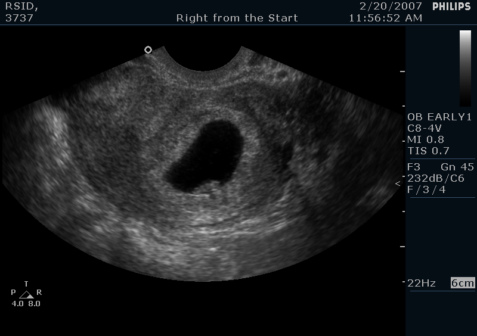Viewport: 477px width, 336px height.
Task: Click the time '11:56:52 AM'
Action: [385, 18]
